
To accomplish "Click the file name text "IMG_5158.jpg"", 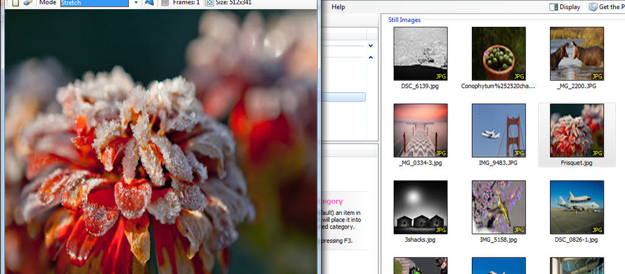I will [498, 240].
